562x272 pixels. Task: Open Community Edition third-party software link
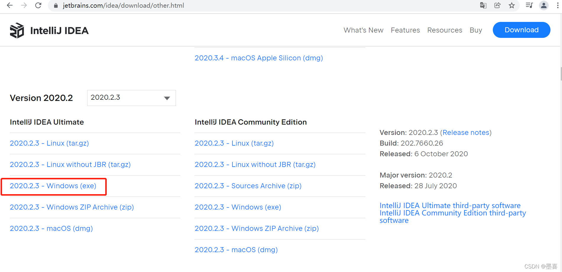453,217
